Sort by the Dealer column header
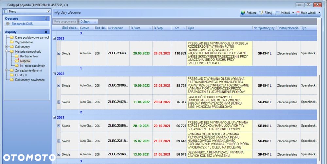The image size is (327, 164). 86,28
